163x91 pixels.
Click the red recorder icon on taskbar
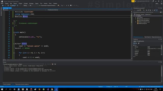pyautogui.click(x=31, y=89)
